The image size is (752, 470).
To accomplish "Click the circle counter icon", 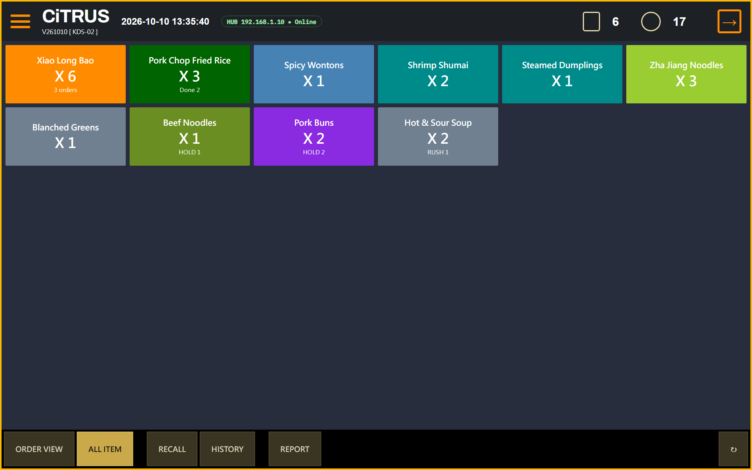I will pyautogui.click(x=651, y=22).
